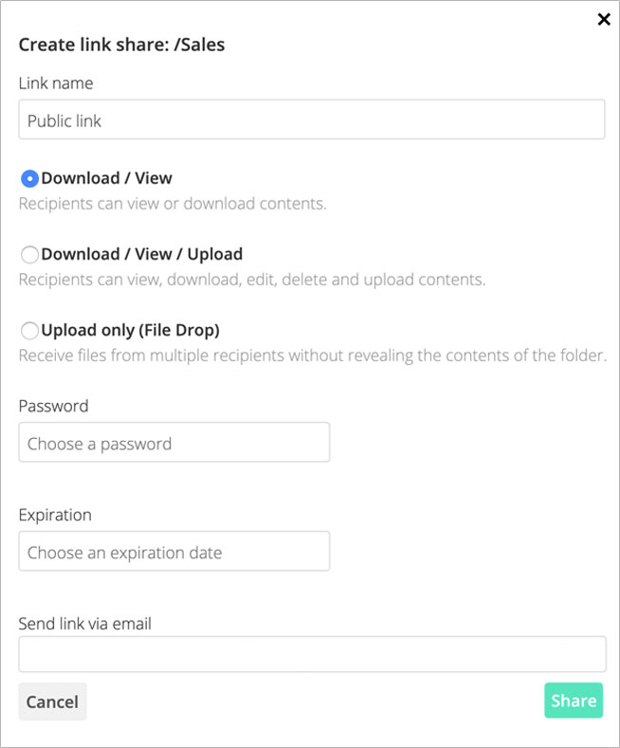Click the 'Password' field label

pyautogui.click(x=53, y=406)
